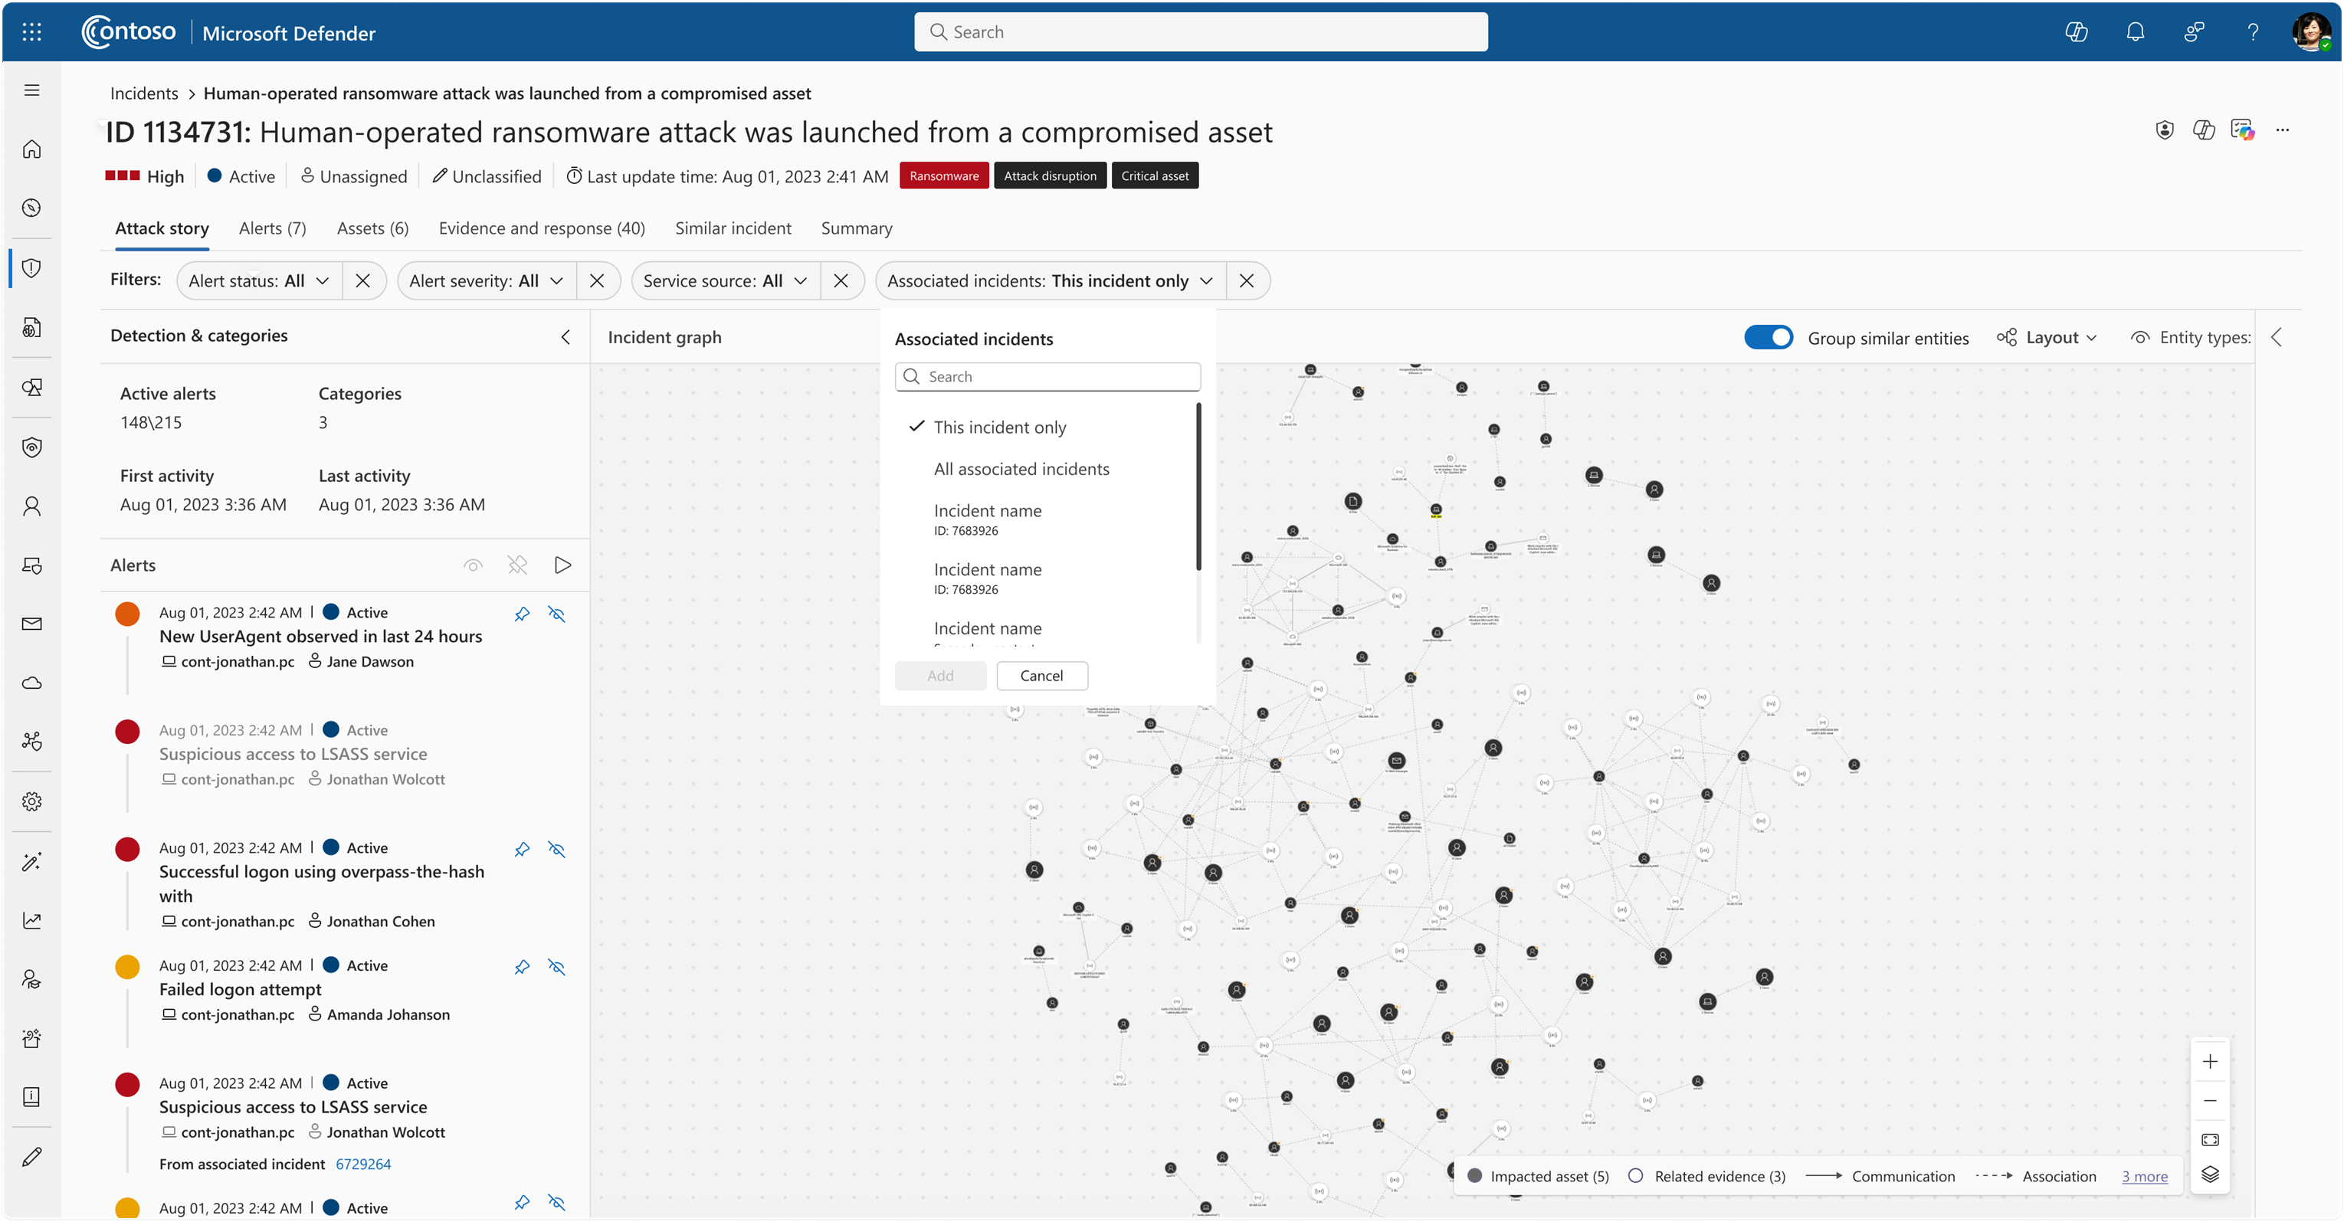Click the shield-with-person icon beside incident title

point(2165,130)
